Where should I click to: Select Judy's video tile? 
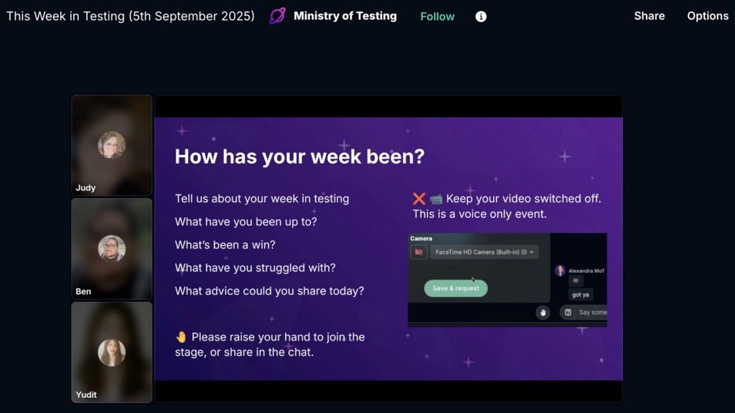coord(111,146)
